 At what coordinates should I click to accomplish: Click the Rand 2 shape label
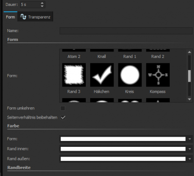click(158, 56)
